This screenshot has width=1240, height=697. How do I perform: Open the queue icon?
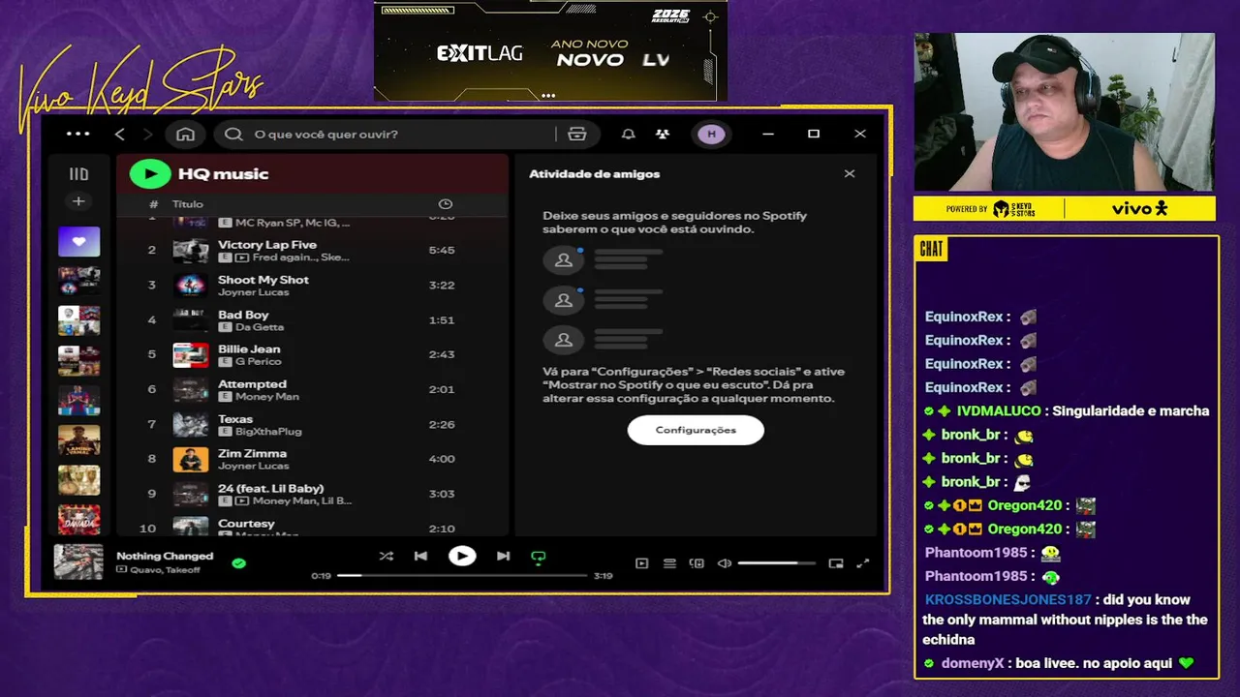(x=669, y=563)
